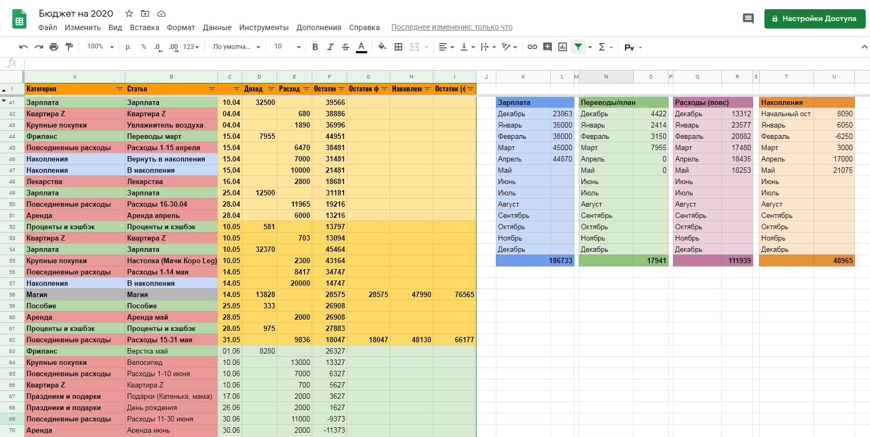The height and width of the screenshot is (437, 870).
Task: Toggle strikethrough formatting
Action: tap(346, 47)
